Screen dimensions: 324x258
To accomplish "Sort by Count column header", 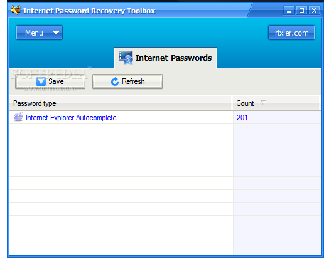I will coord(276,103).
